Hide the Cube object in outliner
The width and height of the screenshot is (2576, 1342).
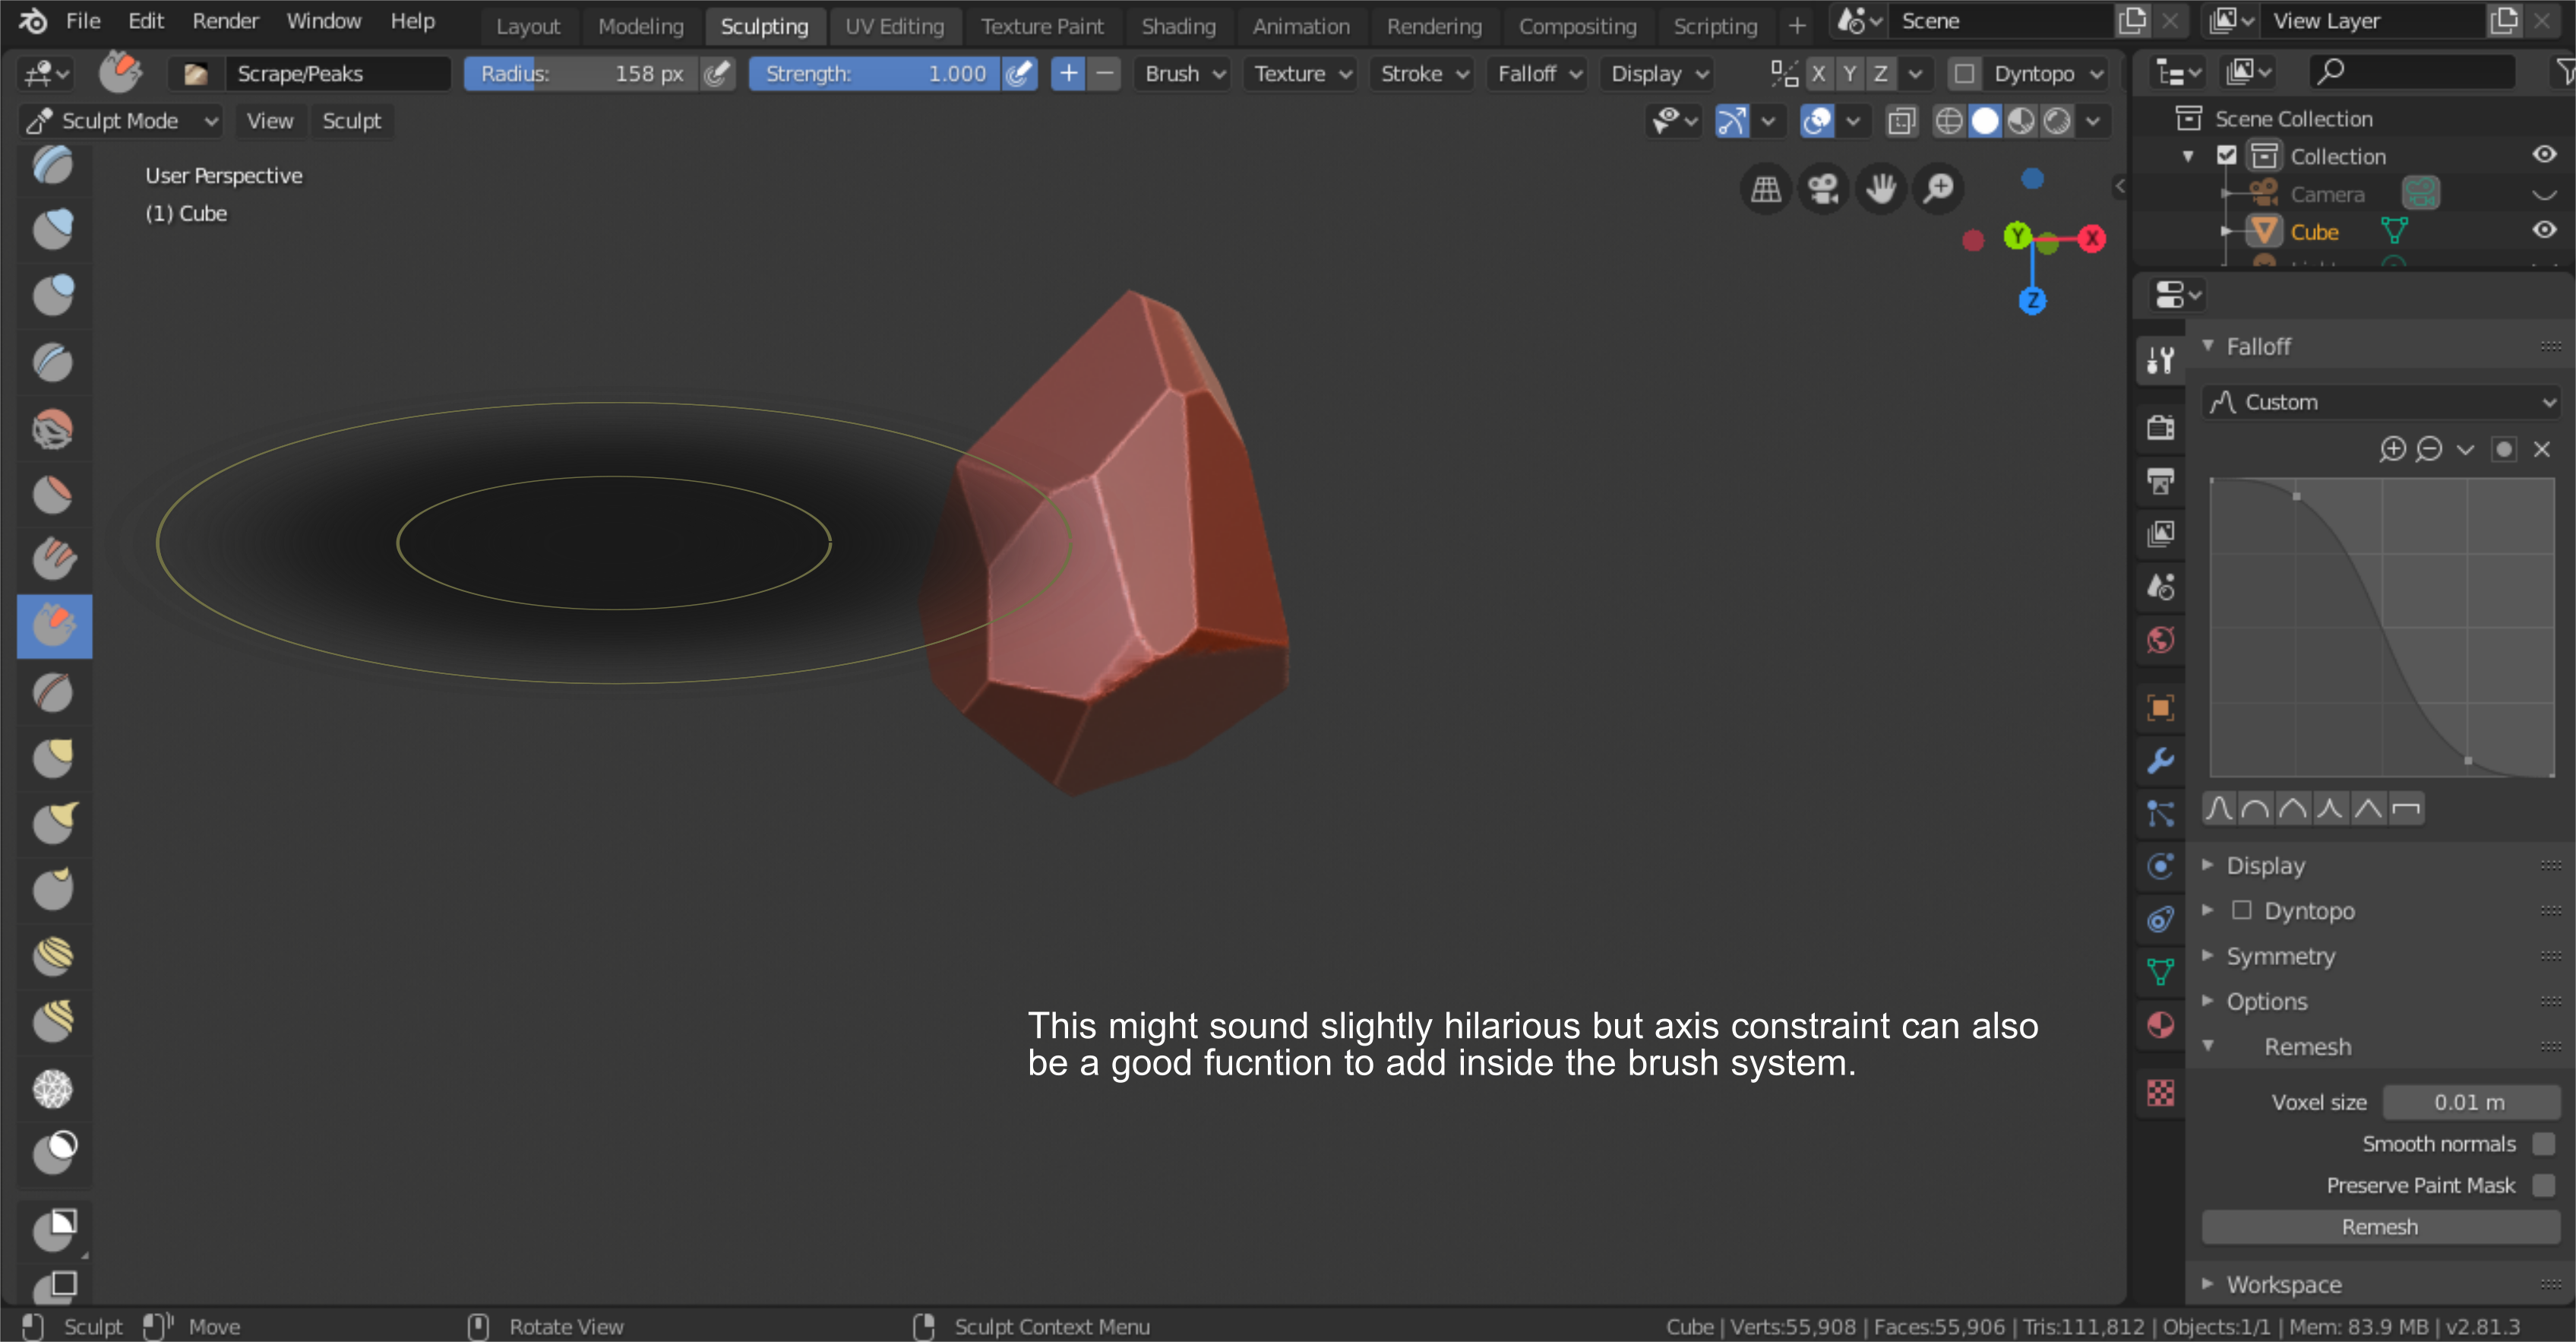point(2544,230)
